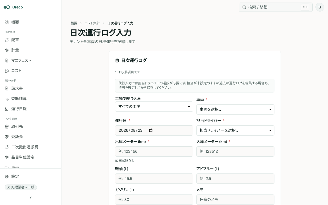
Task: Select 委託先 in sidebar
Action: (30, 137)
